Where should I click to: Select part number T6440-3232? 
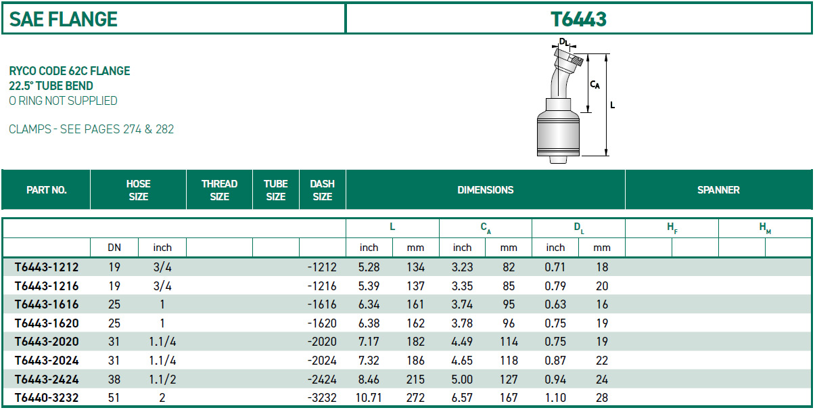[x=47, y=397]
